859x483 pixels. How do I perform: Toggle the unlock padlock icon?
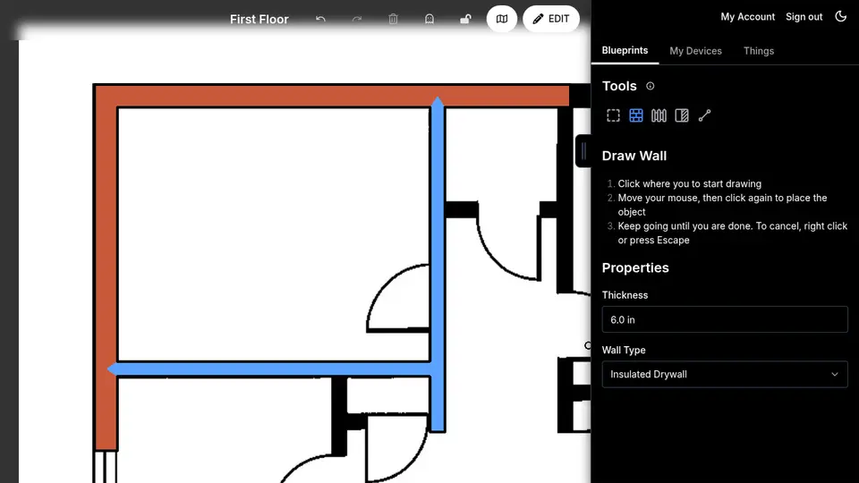click(x=465, y=19)
